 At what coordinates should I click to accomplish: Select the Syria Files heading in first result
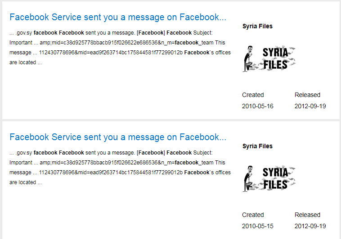click(x=257, y=27)
